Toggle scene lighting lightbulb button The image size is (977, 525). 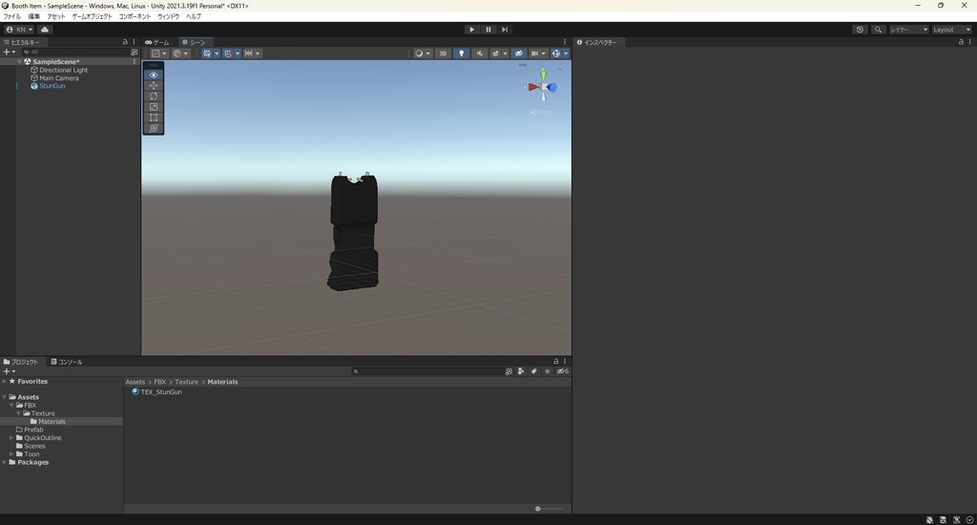(461, 53)
